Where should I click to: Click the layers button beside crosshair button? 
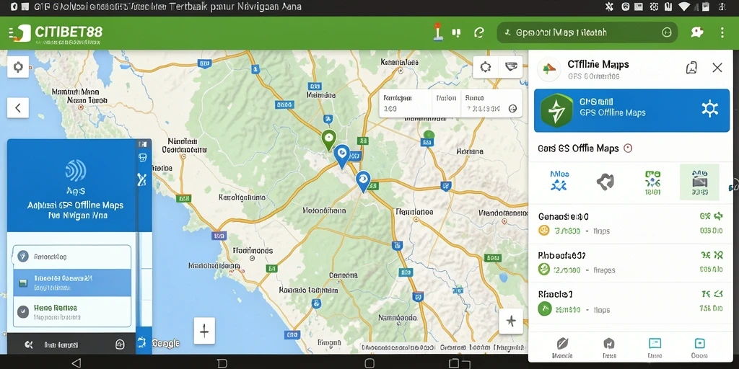point(511,66)
